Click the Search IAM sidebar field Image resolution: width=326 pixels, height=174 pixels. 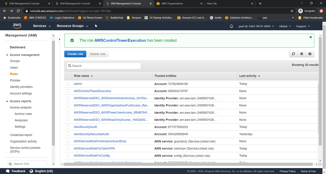click(27, 164)
